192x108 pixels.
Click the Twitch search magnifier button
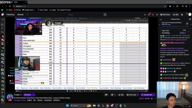(x=105, y=15)
